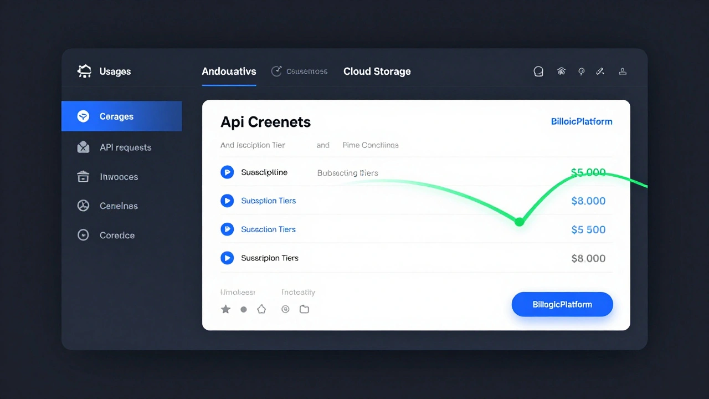Click the pentagon shape icon in footer
Screen dimensions: 709x399
click(261, 309)
